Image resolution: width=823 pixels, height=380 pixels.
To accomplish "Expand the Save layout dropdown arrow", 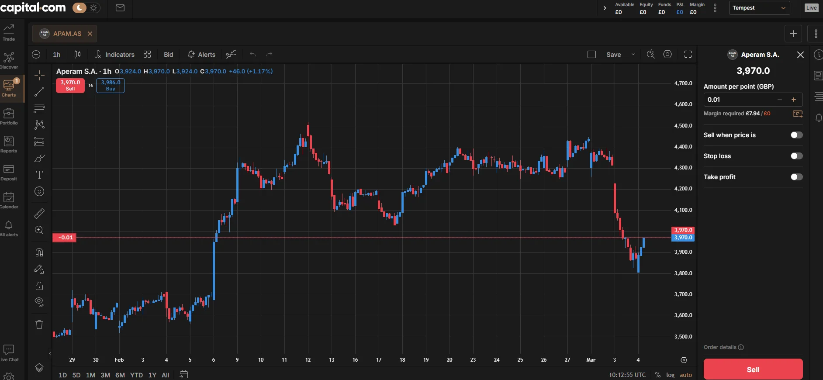I will pos(633,55).
